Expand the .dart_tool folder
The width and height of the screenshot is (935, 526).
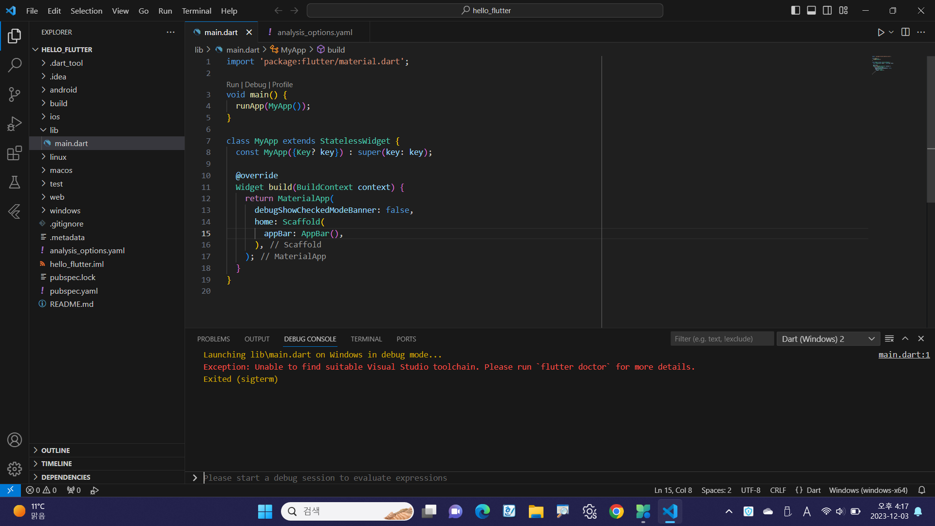tap(107, 63)
